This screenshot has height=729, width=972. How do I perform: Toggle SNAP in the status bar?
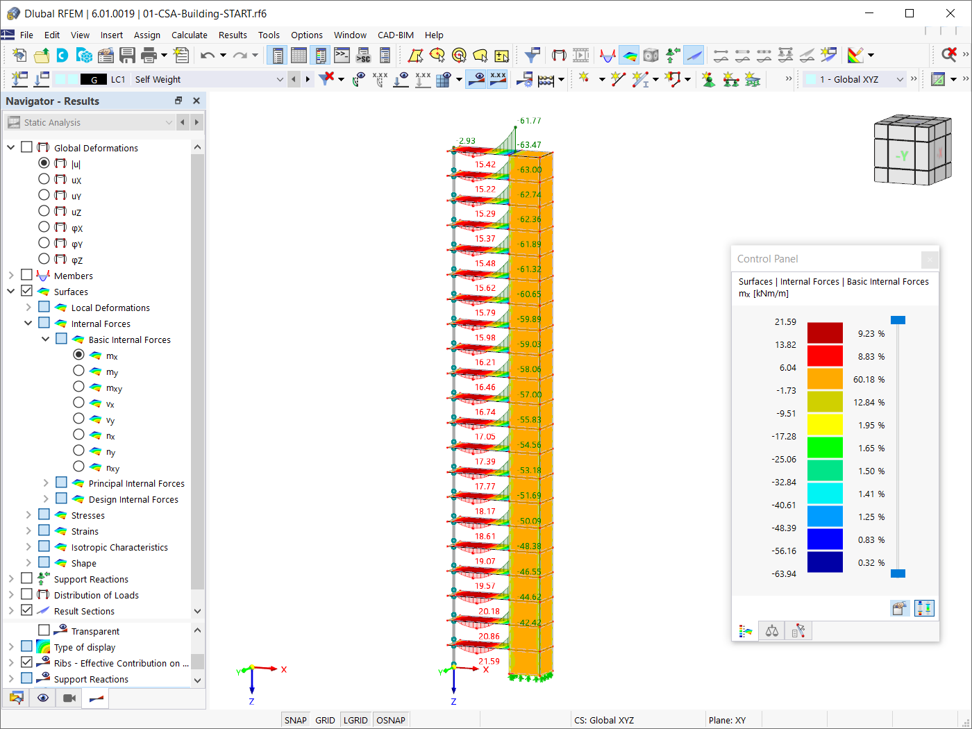[295, 720]
